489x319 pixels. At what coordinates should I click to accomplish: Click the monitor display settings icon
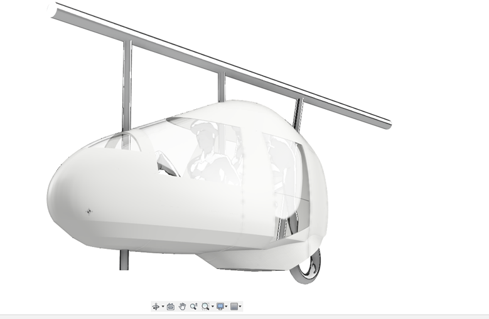pyautogui.click(x=220, y=306)
